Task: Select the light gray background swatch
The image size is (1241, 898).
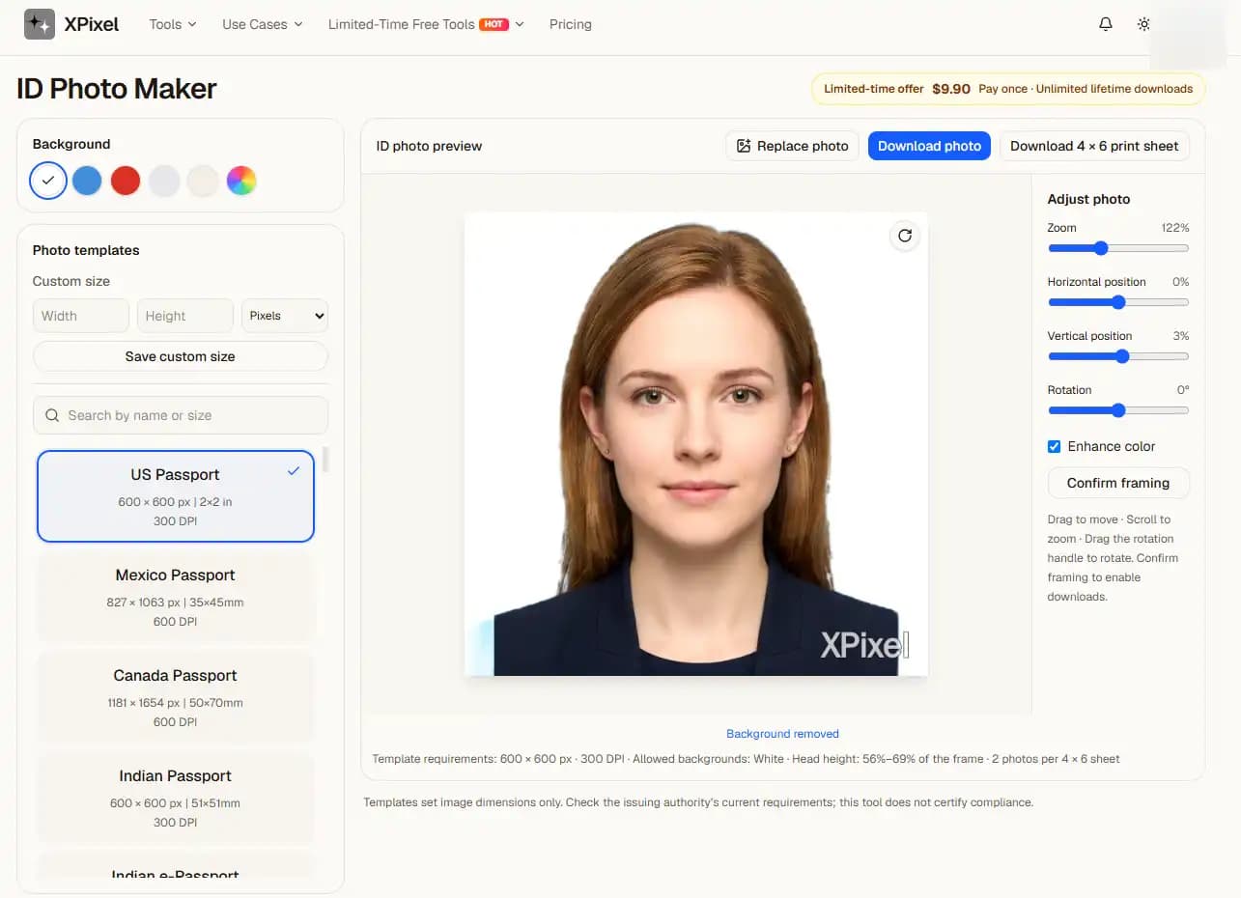Action: (x=164, y=181)
